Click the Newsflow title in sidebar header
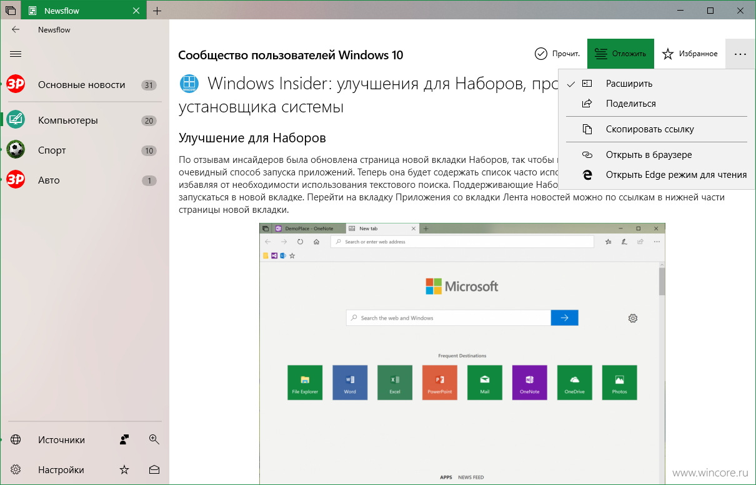756x485 pixels. pyautogui.click(x=54, y=29)
